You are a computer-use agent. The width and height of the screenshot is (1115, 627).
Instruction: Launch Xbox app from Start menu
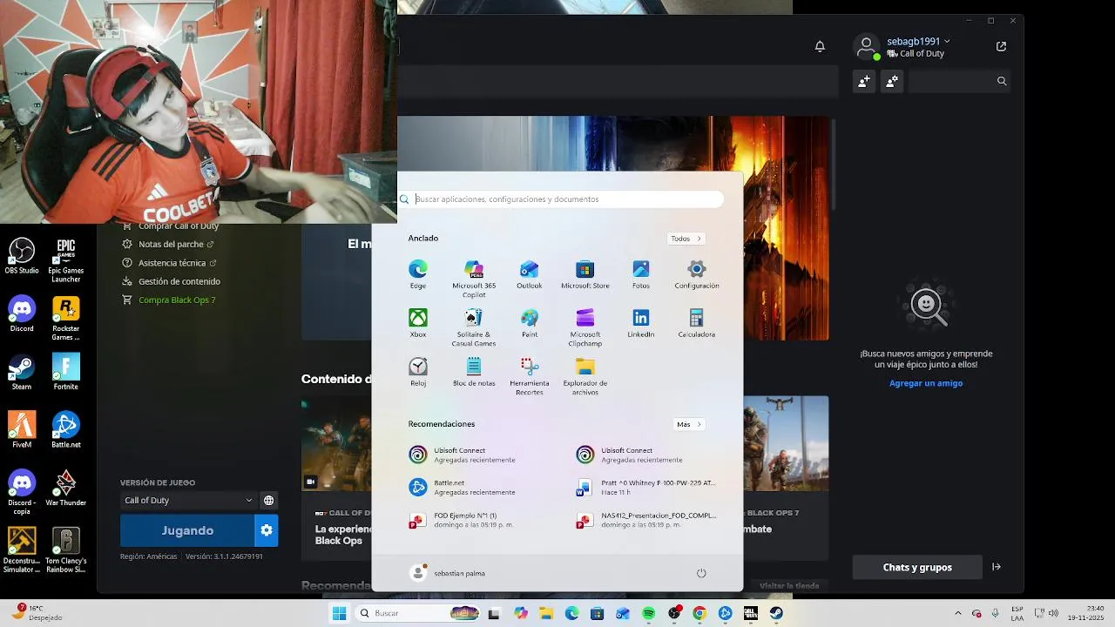418,323
